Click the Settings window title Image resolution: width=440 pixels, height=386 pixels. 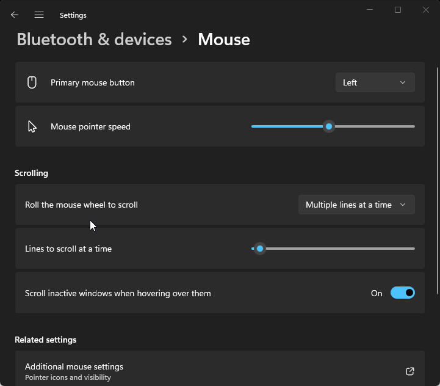(73, 15)
